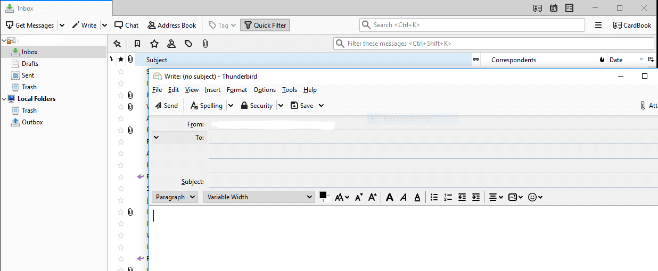The image size is (658, 271).
Task: Click the Filter these messages field
Action: tap(493, 44)
